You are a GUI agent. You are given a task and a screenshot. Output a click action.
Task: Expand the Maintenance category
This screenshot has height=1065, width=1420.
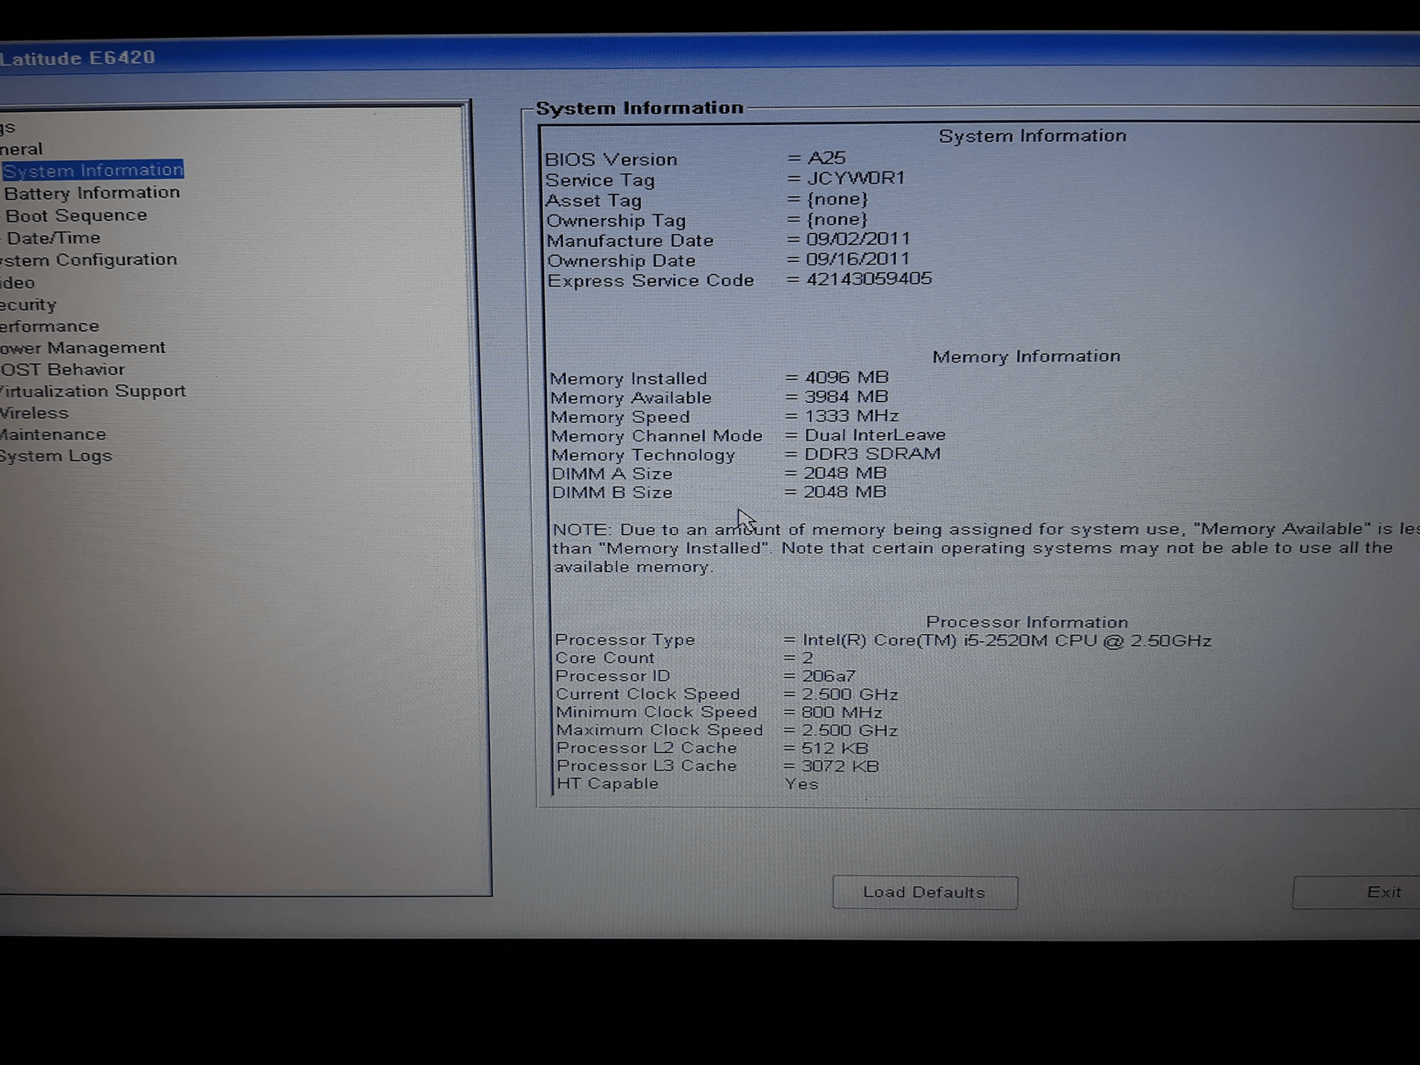click(x=53, y=435)
